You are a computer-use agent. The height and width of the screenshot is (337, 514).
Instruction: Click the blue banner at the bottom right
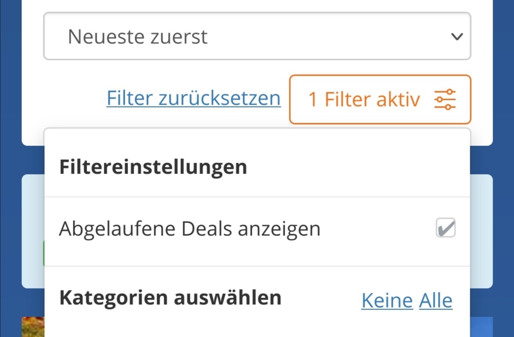[x=481, y=327]
